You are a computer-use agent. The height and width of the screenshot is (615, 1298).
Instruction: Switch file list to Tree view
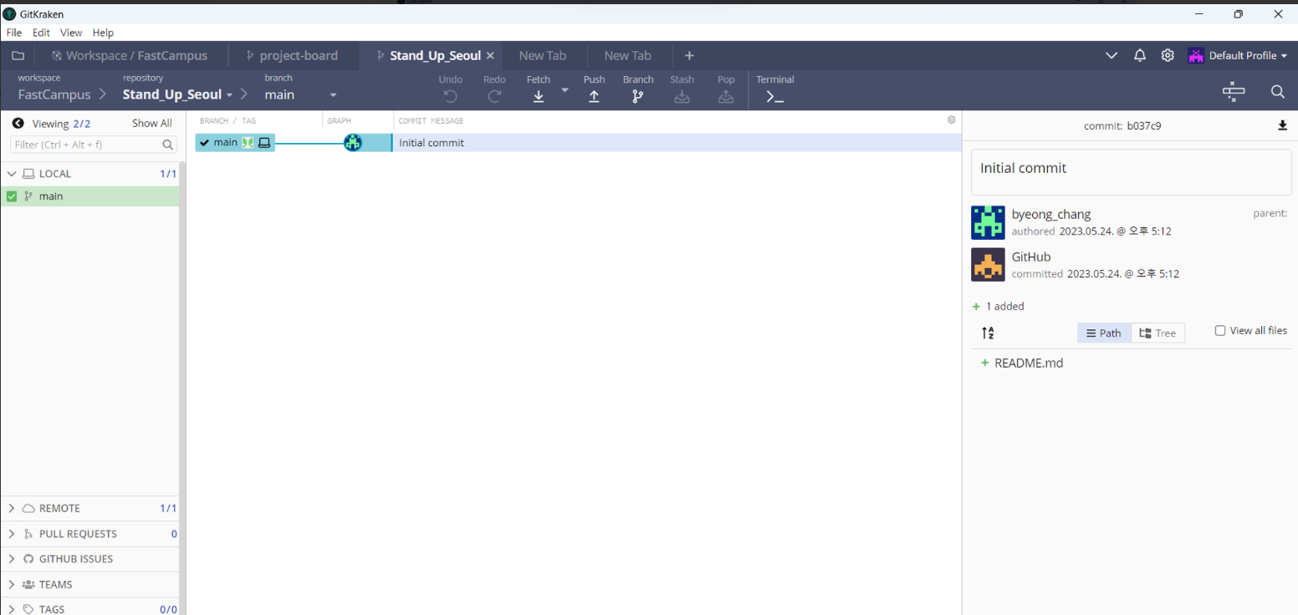[1157, 333]
